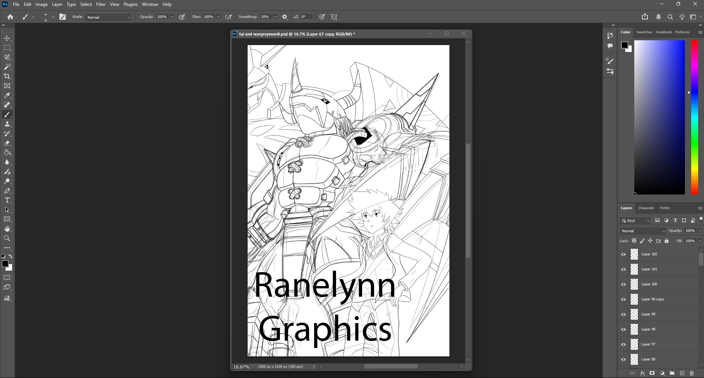Select the Blur tool
This screenshot has width=704, height=378.
pos(7,162)
